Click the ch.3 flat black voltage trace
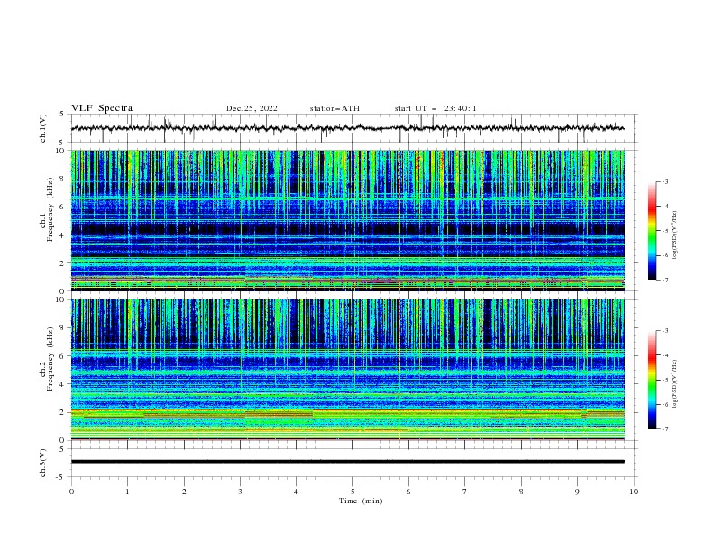This screenshot has height=552, width=714. tap(347, 462)
